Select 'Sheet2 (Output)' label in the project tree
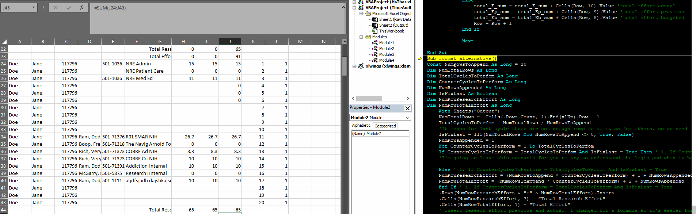 point(393,25)
